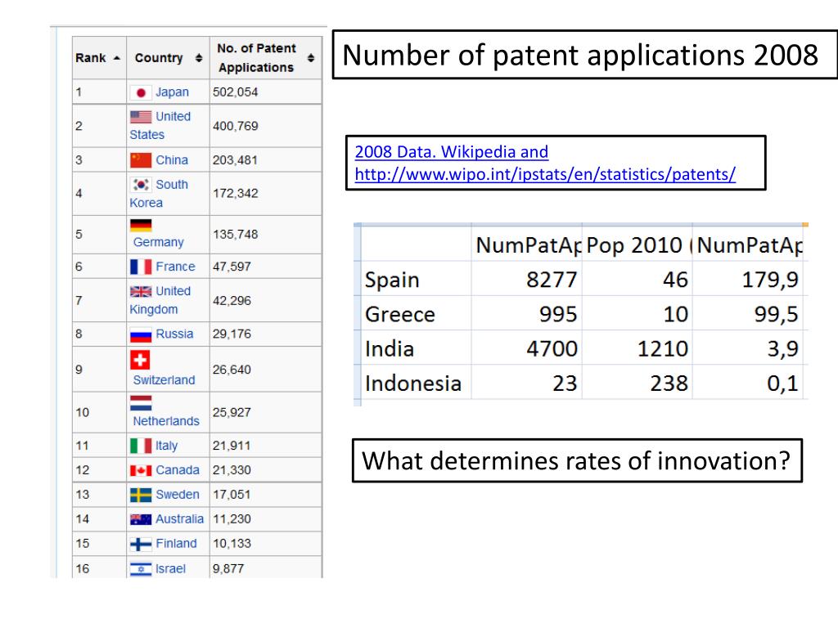
Task: Open the France link
Action: [x=175, y=267]
